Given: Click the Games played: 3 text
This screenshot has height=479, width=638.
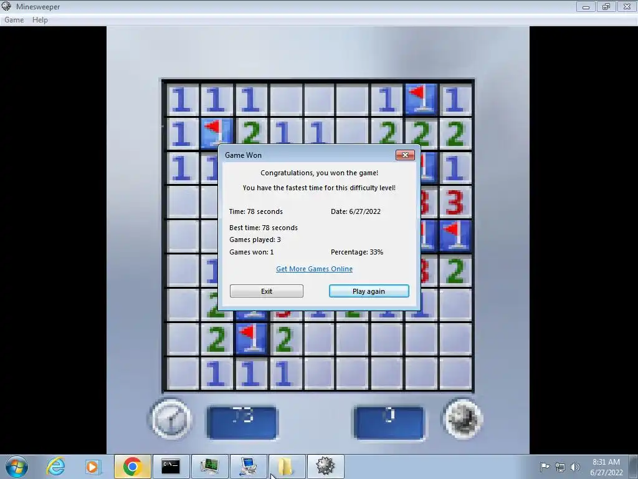Looking at the screenshot, I should point(255,239).
